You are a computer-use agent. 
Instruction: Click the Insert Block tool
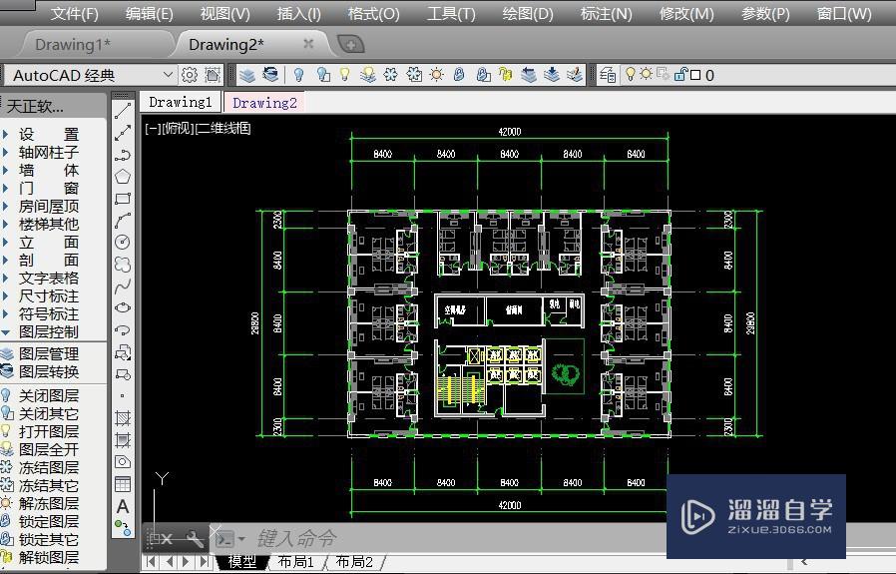point(123,352)
